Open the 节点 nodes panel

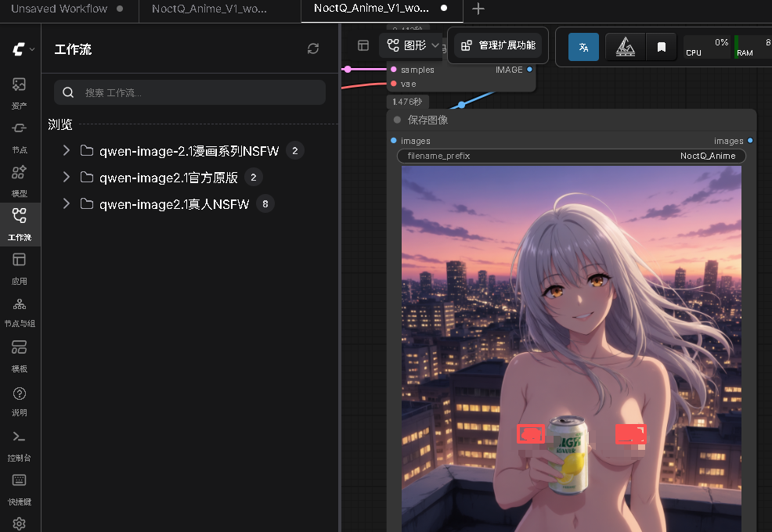tap(20, 136)
